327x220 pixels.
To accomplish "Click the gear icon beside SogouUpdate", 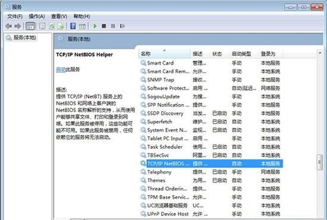I will click(143, 96).
